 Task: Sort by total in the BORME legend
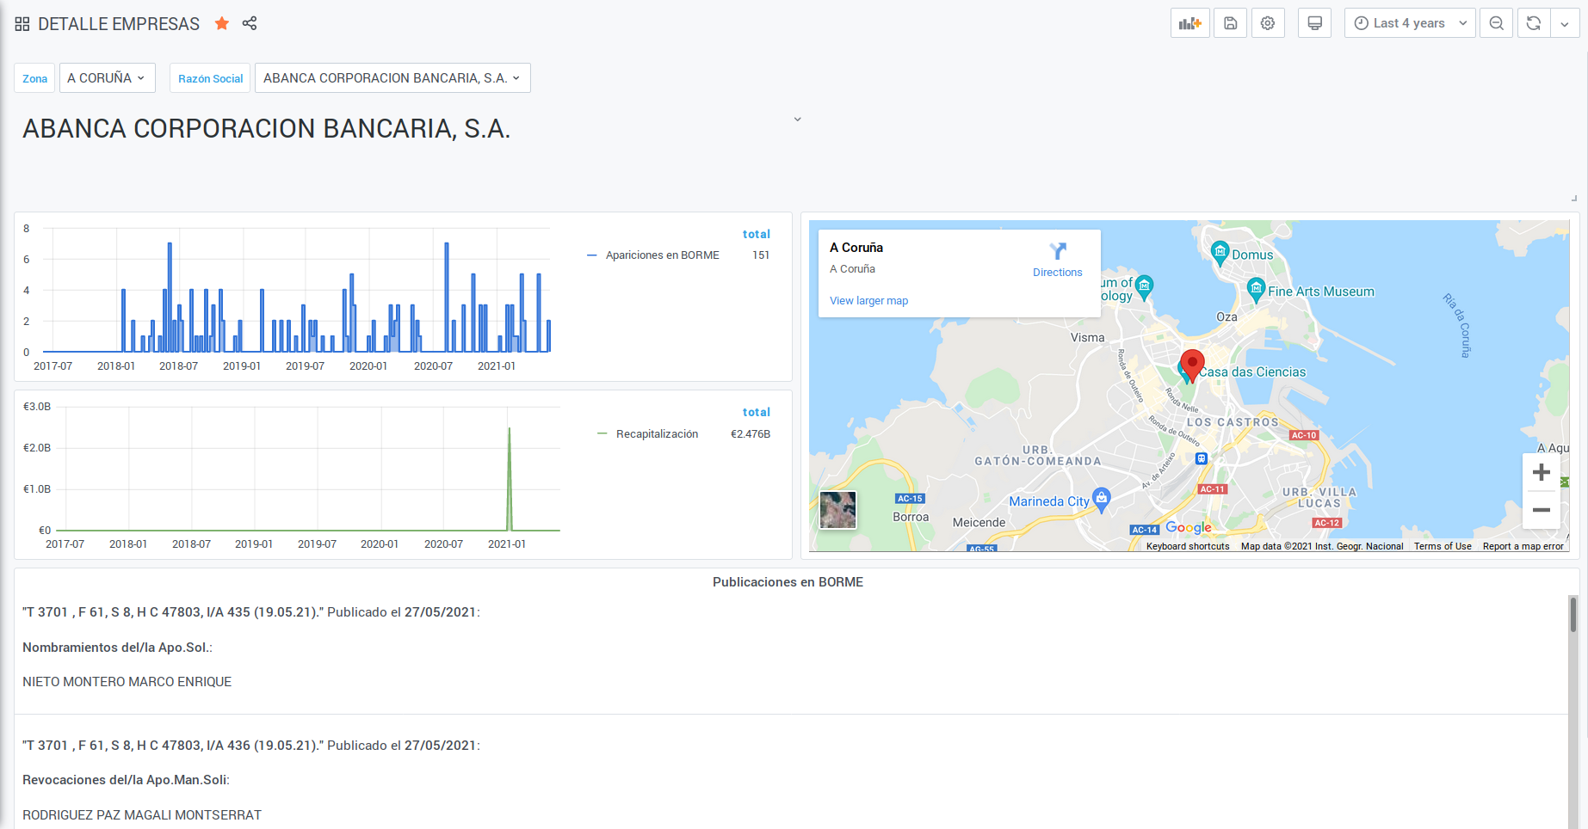756,234
